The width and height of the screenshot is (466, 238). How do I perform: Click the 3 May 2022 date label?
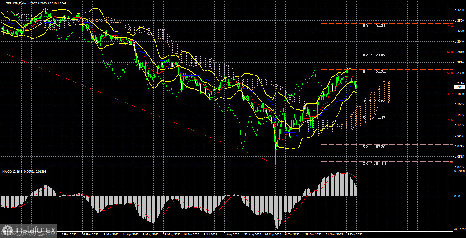pyautogui.click(x=151, y=235)
